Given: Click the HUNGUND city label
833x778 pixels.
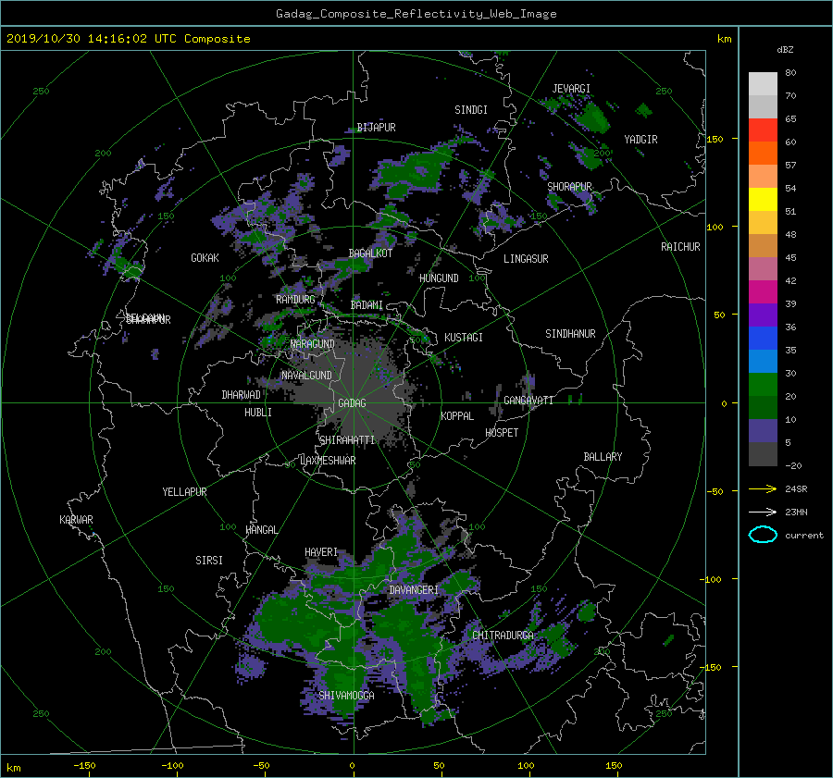Looking at the screenshot, I should click(439, 278).
